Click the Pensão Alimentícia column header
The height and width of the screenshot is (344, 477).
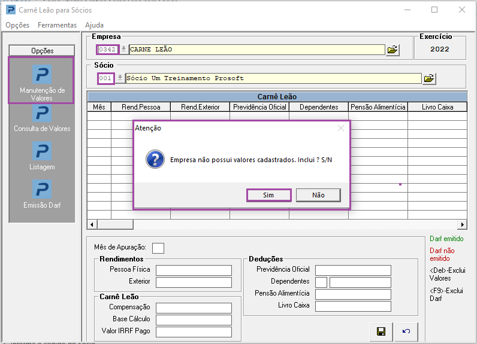click(x=378, y=107)
